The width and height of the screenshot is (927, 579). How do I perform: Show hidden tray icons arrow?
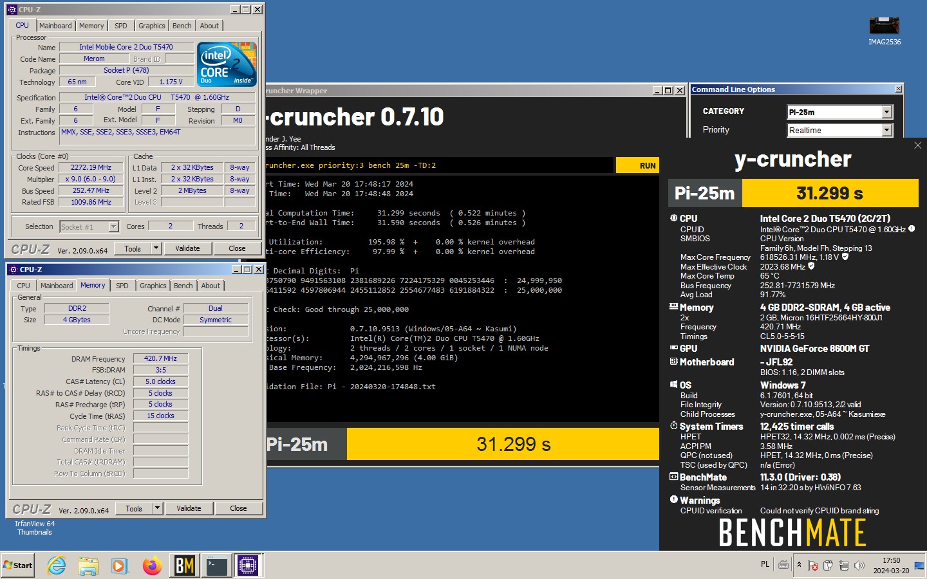[799, 565]
